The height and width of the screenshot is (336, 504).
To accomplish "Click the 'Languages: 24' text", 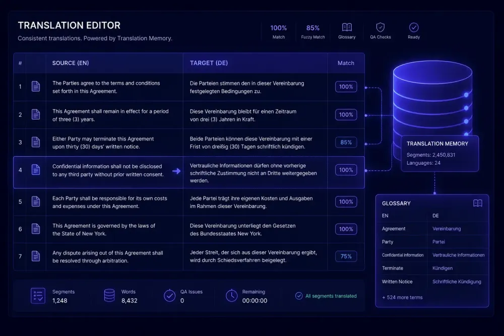I will coord(423,163).
